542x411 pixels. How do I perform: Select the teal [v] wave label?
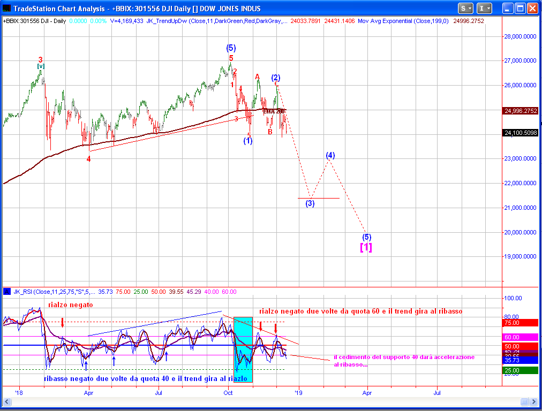click(x=41, y=66)
